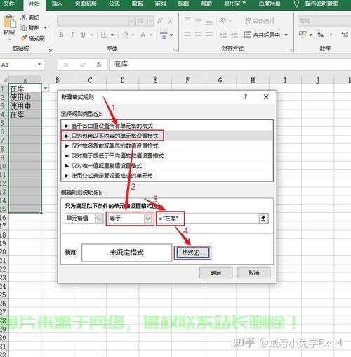This screenshot has height=357, width=351.
Task: Click the collapse-dialog range selector arrow
Action: click(263, 219)
